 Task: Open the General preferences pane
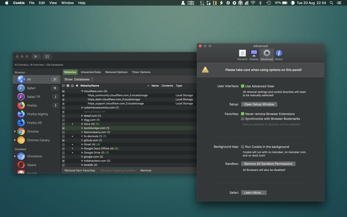242,55
